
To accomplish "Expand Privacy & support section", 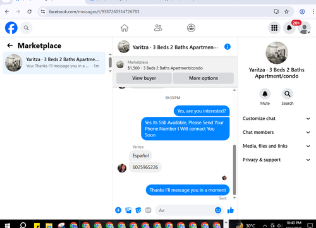I will (x=276, y=160).
